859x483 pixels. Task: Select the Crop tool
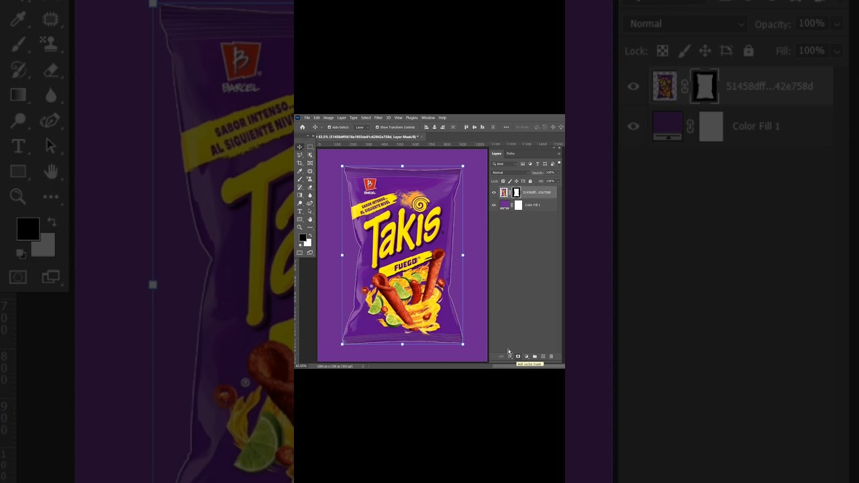tap(299, 163)
